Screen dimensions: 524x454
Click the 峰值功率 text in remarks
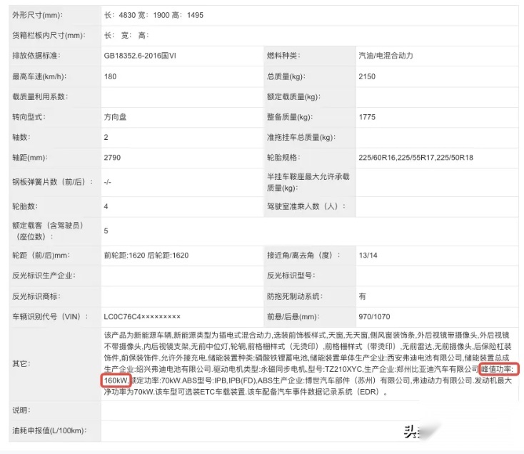click(497, 370)
